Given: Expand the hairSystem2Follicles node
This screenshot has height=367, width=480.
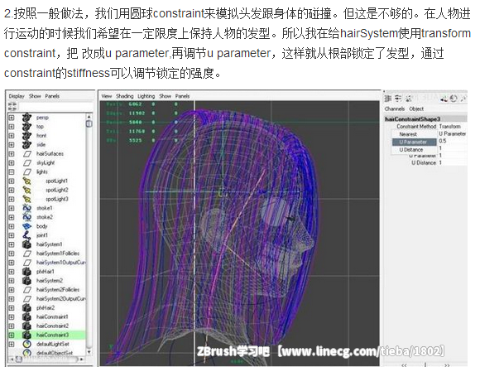Looking at the screenshot, I should click(12, 290).
